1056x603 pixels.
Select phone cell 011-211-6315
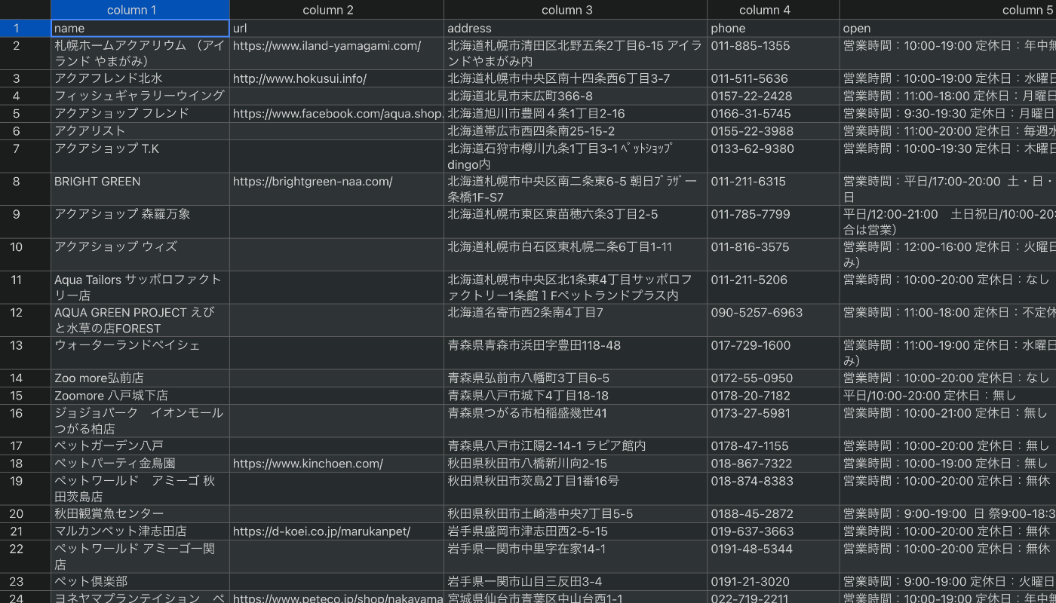[x=773, y=190]
